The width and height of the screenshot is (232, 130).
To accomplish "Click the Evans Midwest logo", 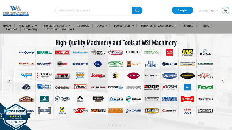I will 62,99.
